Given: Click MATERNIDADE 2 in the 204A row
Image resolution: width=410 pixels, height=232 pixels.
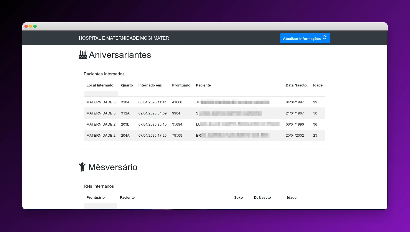Looking at the screenshot, I should pyautogui.click(x=101, y=136).
